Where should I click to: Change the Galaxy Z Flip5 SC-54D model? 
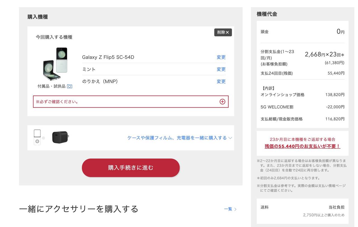[x=221, y=57]
